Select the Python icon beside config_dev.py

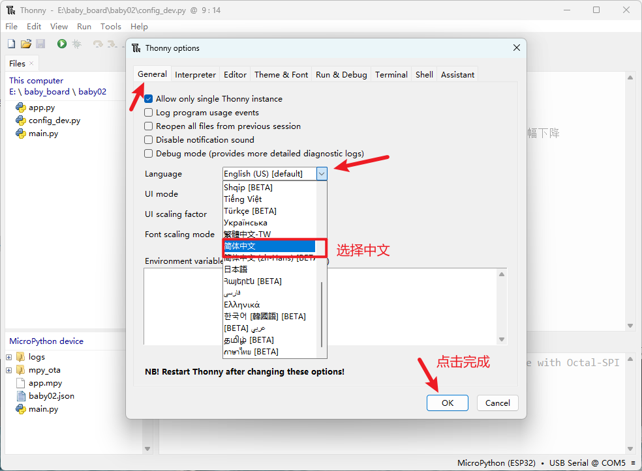click(x=20, y=121)
